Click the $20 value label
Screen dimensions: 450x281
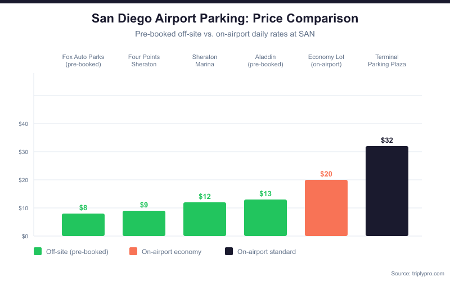click(326, 174)
